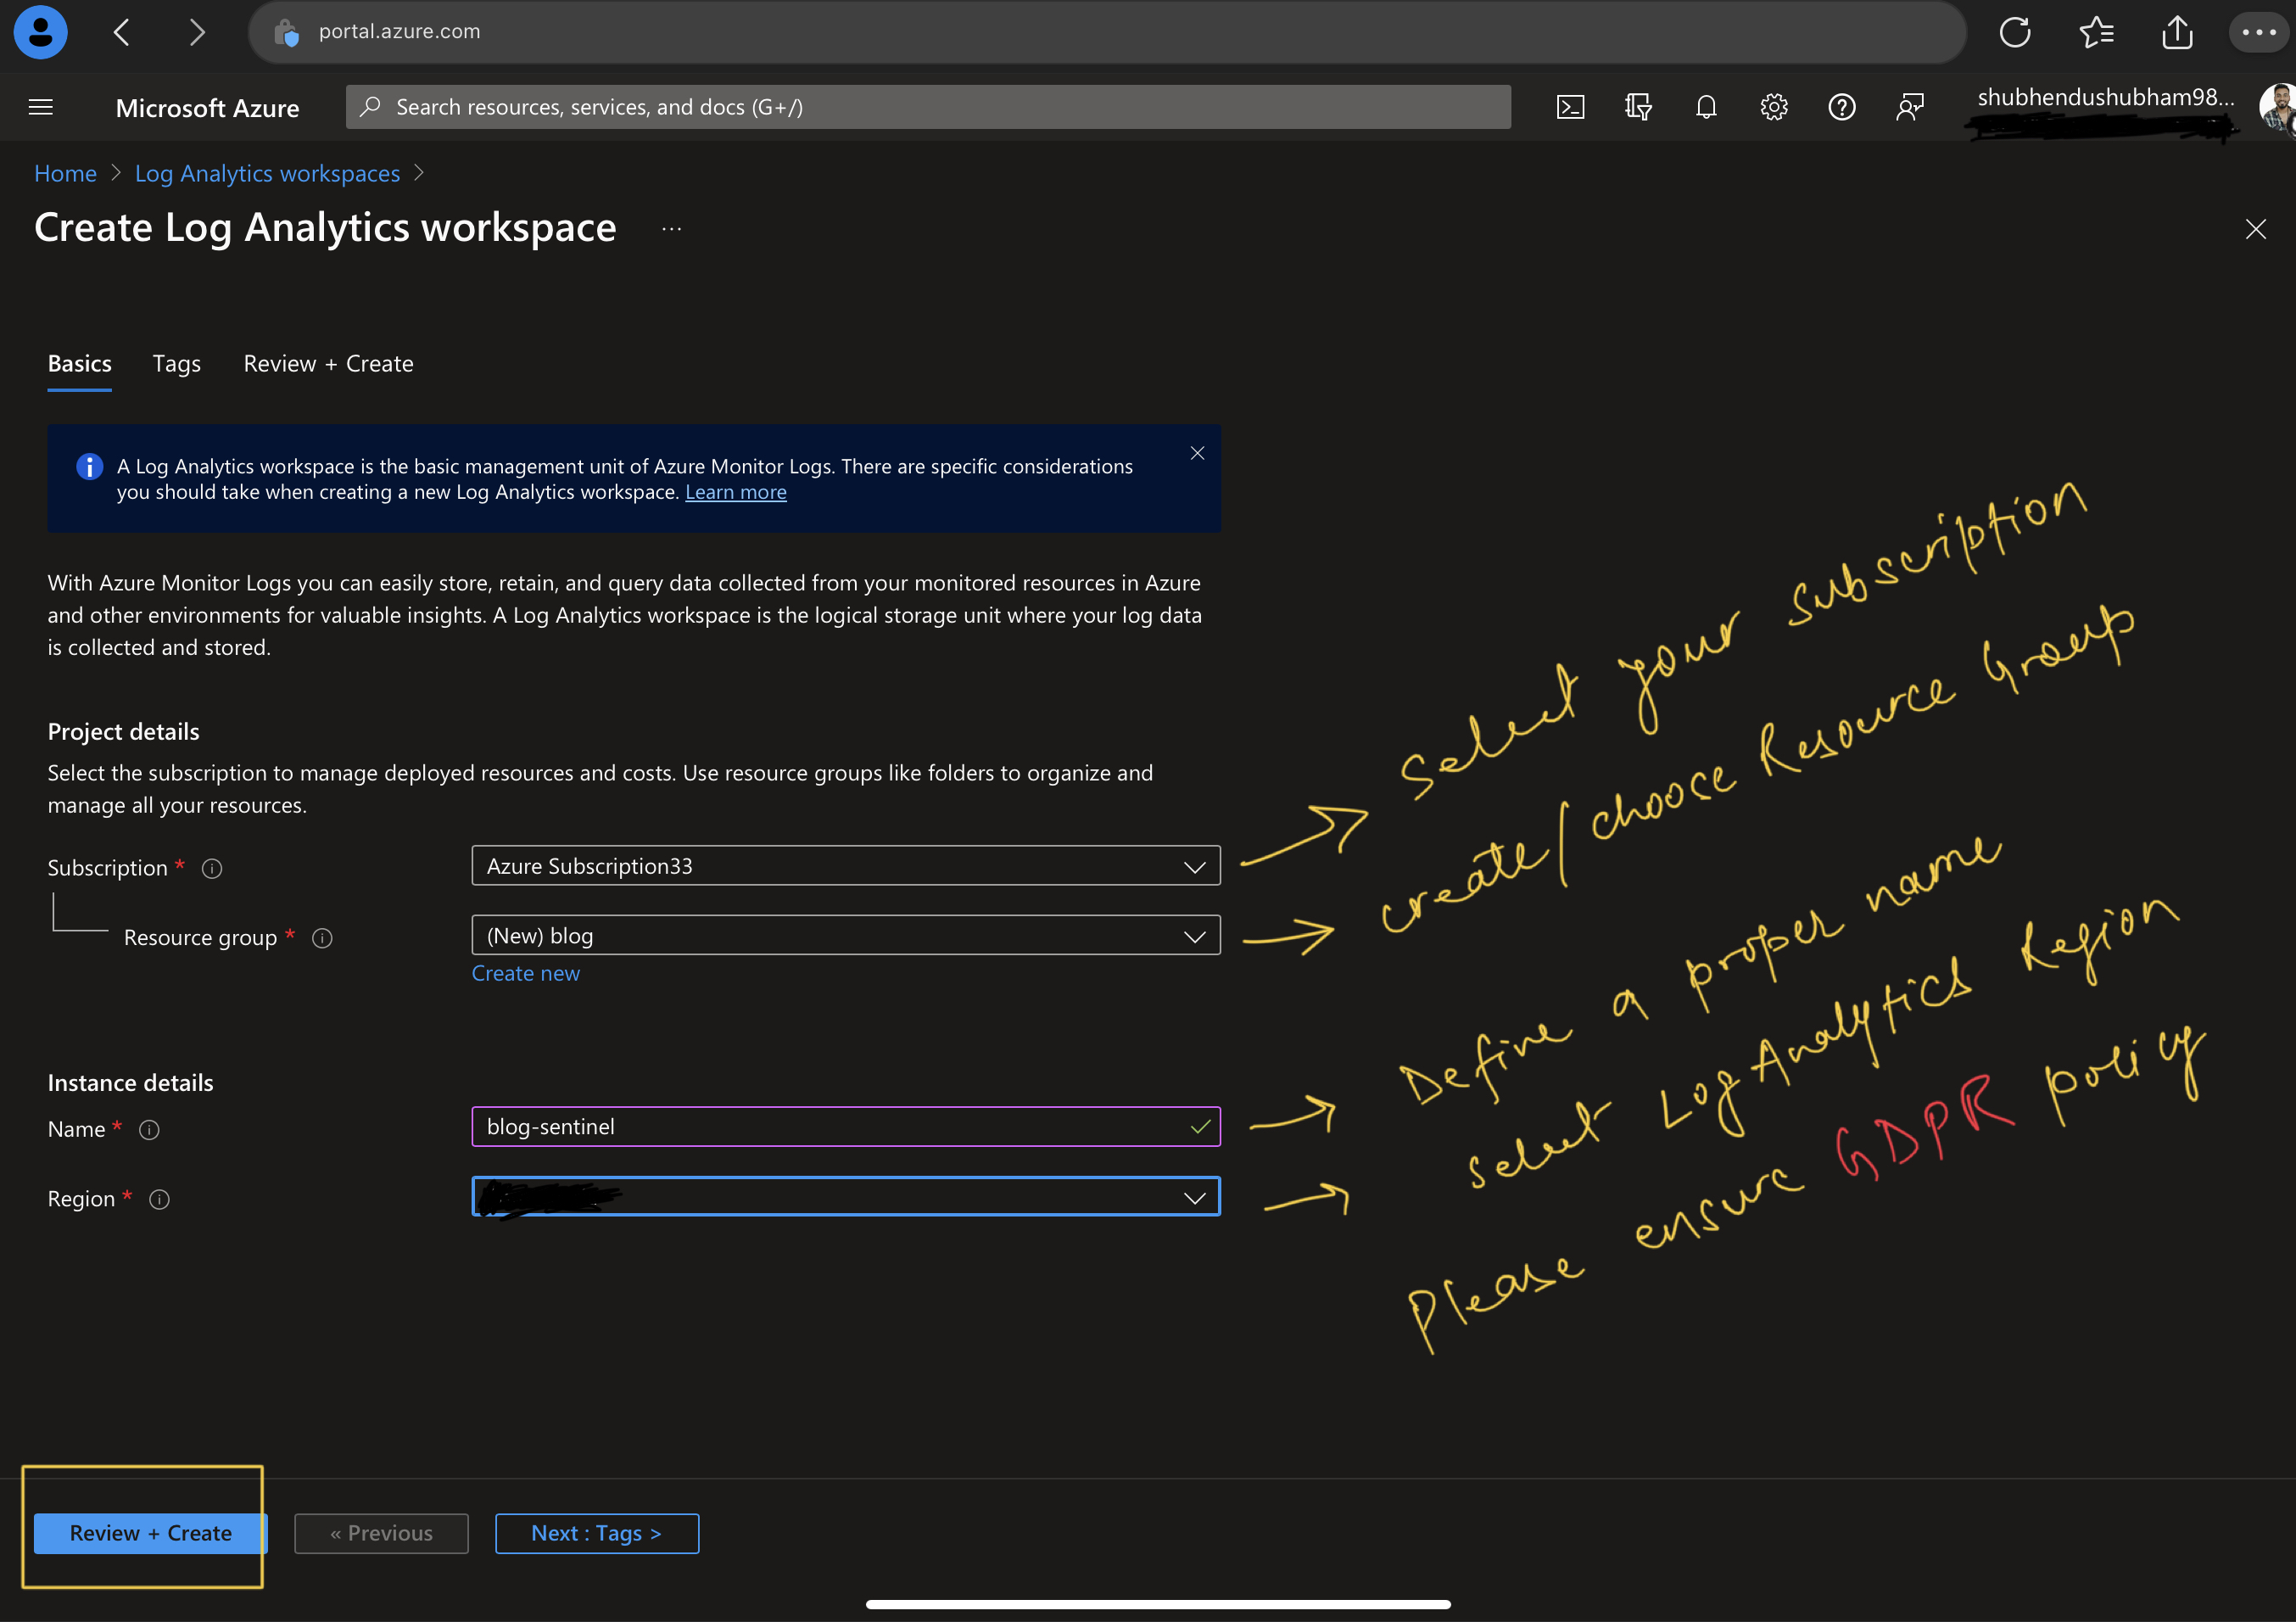
Task: Open the Directories and subscriptions filter icon
Action: click(x=1638, y=107)
